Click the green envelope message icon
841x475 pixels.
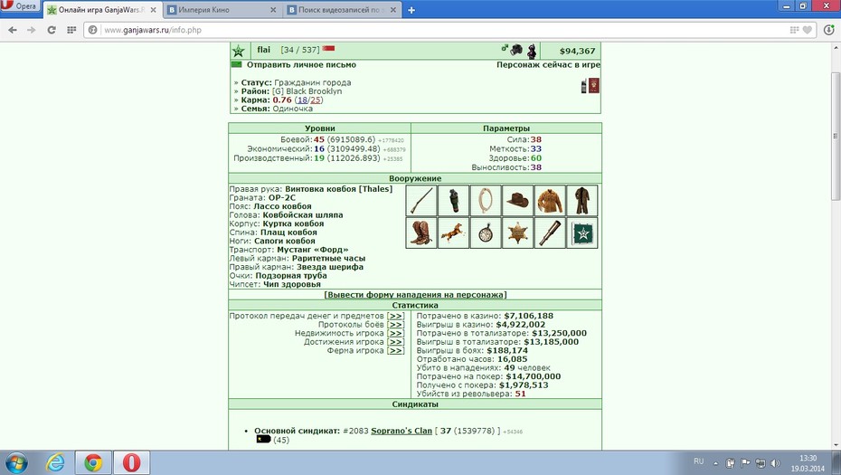click(x=237, y=64)
